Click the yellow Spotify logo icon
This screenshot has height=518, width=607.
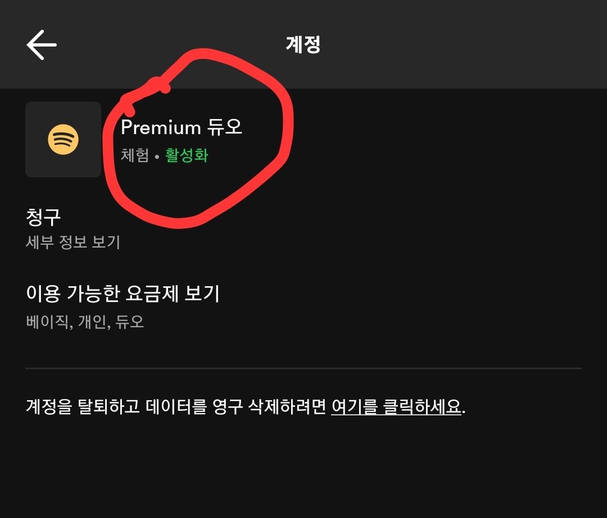pos(63,139)
